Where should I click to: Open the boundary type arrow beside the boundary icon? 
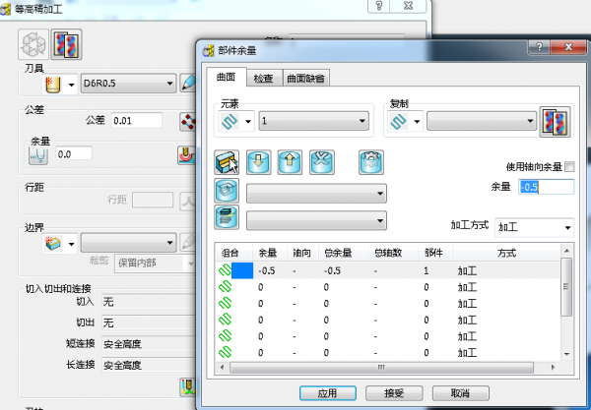tap(71, 244)
